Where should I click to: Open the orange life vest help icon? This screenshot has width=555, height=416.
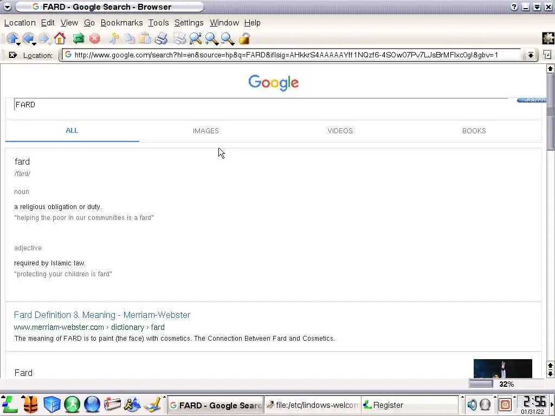pos(31,404)
